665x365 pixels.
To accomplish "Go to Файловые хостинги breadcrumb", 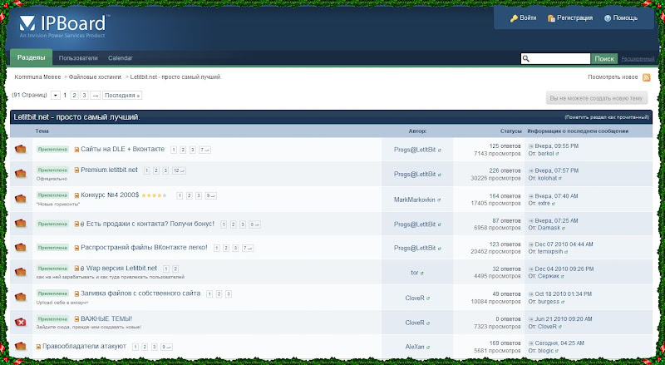I will (96, 77).
